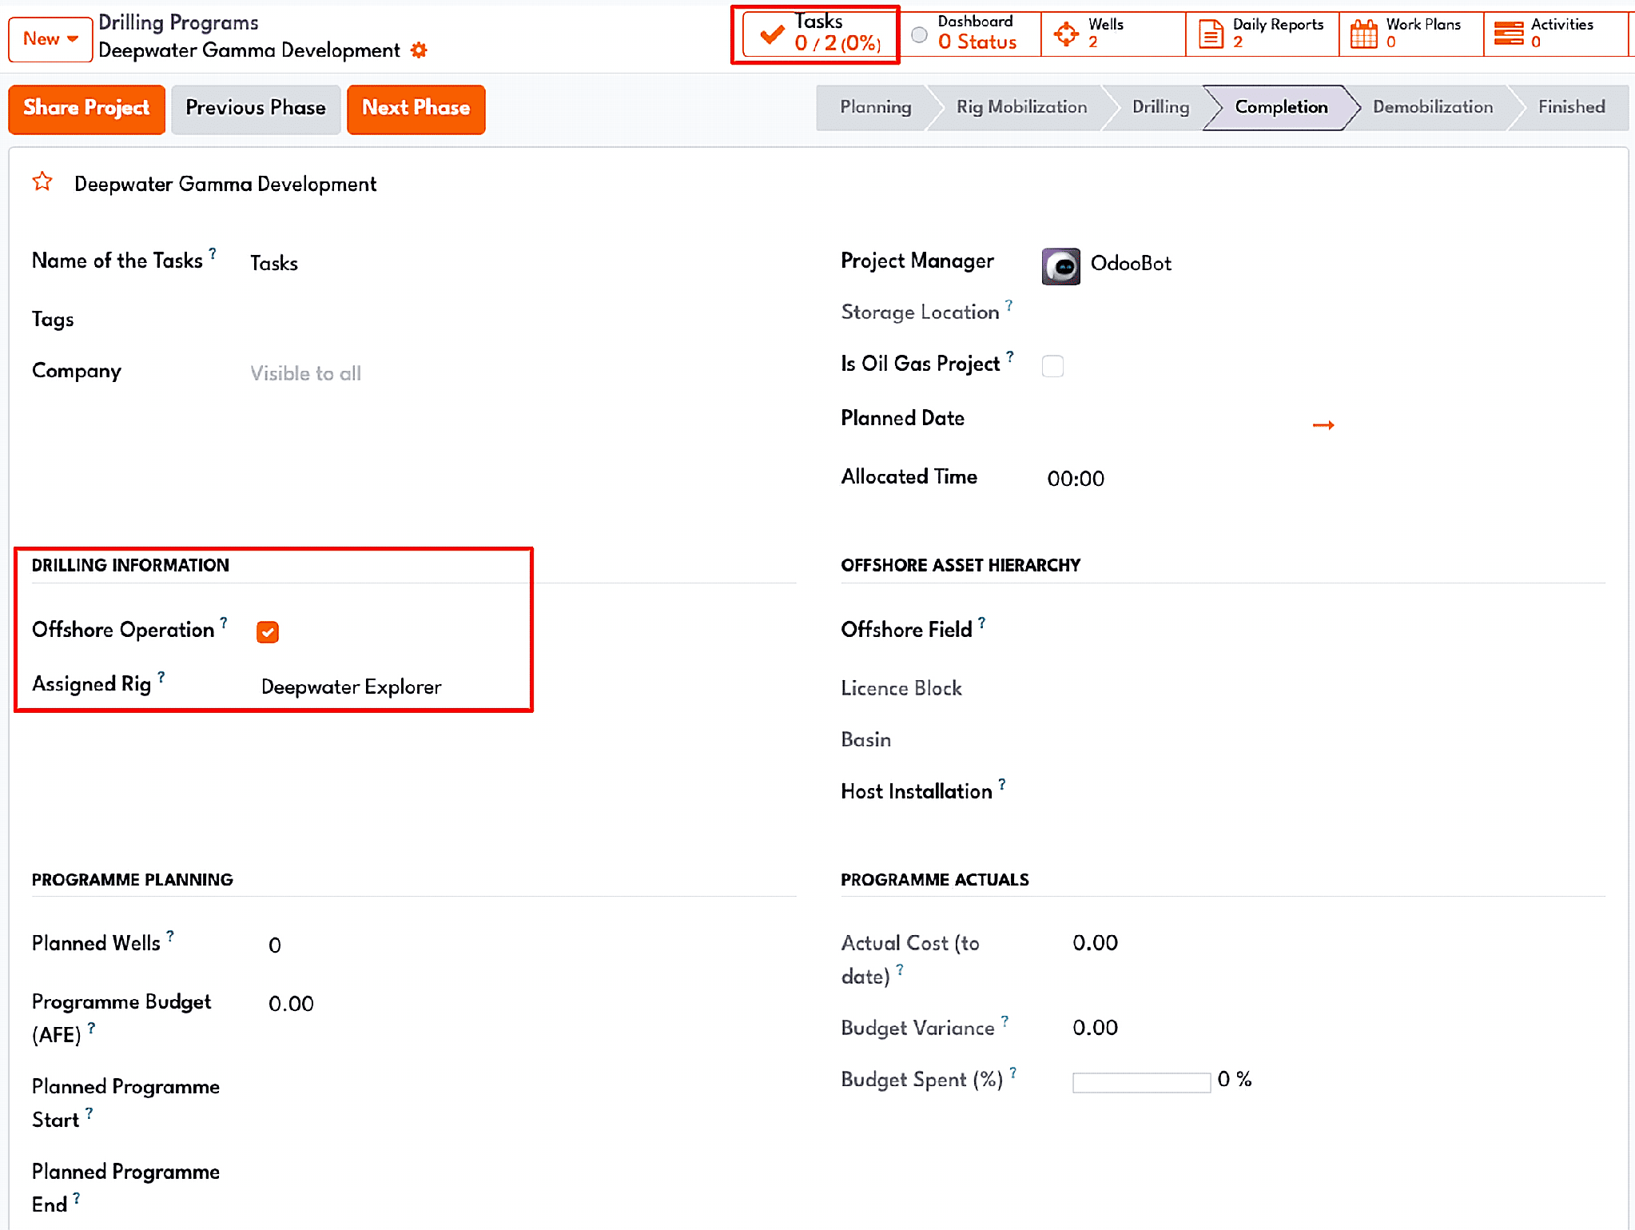Show help tooltip for Budget Variance
Viewport: 1635px width, 1230px height.
point(1005,1021)
